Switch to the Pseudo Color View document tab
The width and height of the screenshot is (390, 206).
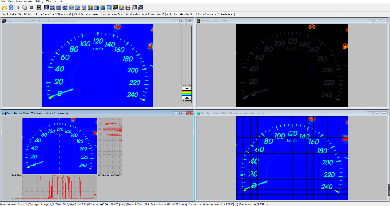(x=37, y=14)
